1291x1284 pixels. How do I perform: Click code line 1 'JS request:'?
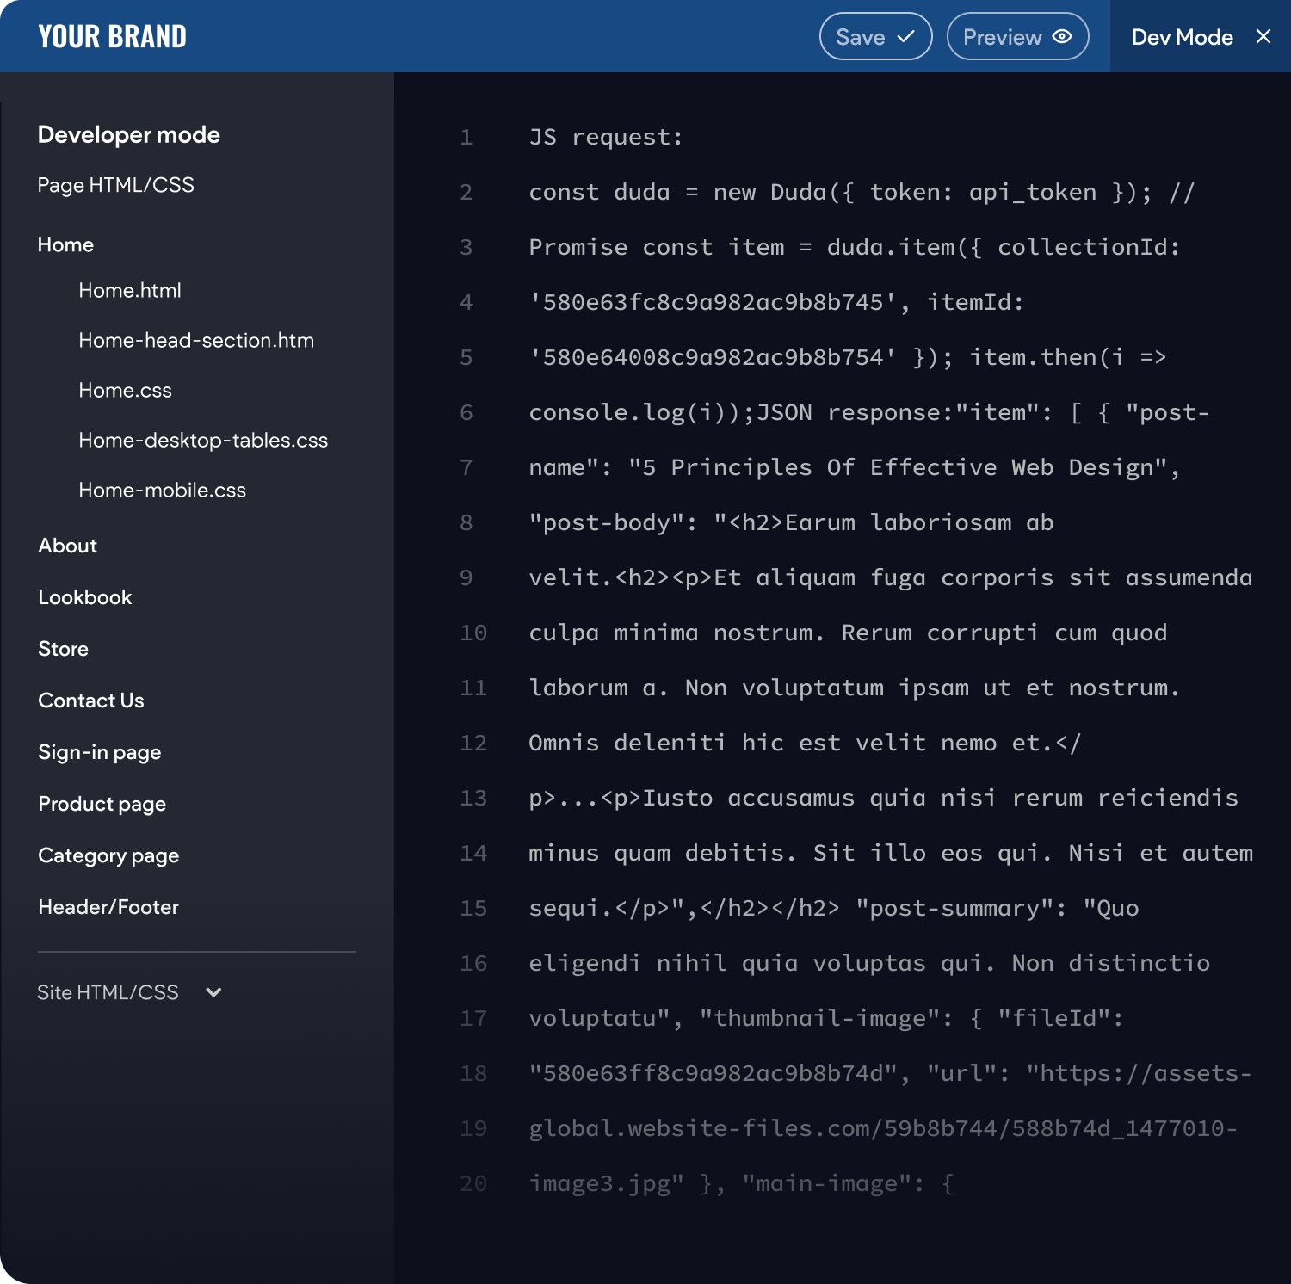tap(606, 137)
